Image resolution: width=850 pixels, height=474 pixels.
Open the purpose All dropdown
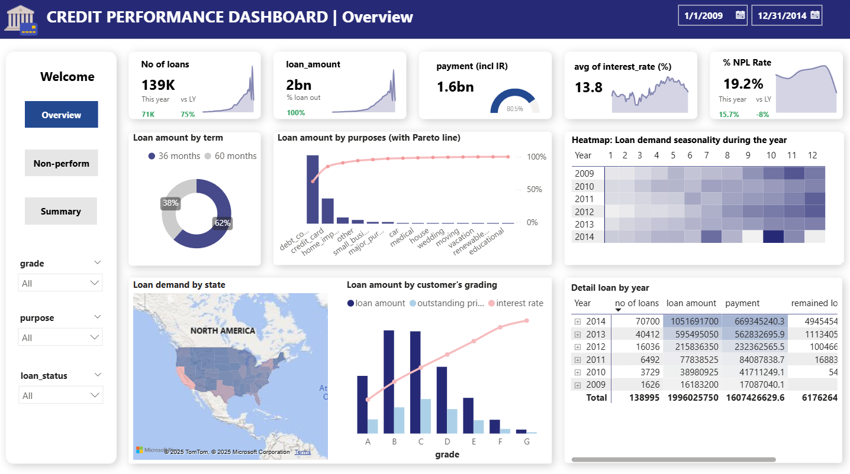(x=60, y=337)
